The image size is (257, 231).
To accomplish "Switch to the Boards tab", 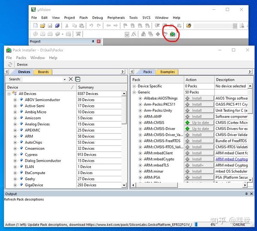I will (x=43, y=72).
